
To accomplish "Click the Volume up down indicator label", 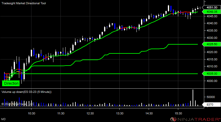I will (27, 92).
